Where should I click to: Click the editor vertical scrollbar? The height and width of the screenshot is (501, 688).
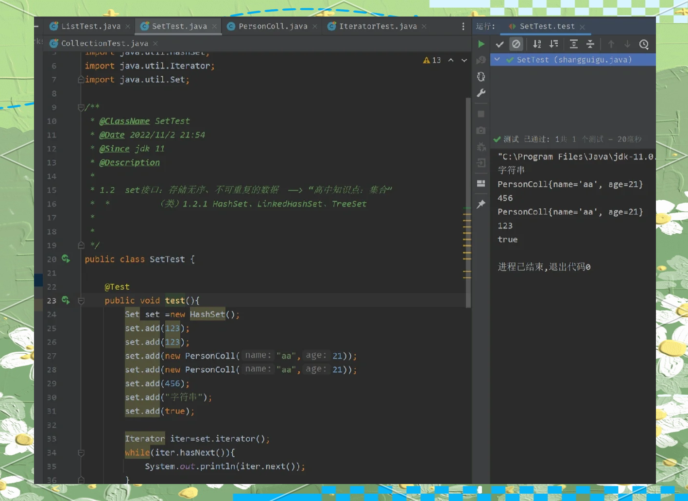(x=468, y=203)
